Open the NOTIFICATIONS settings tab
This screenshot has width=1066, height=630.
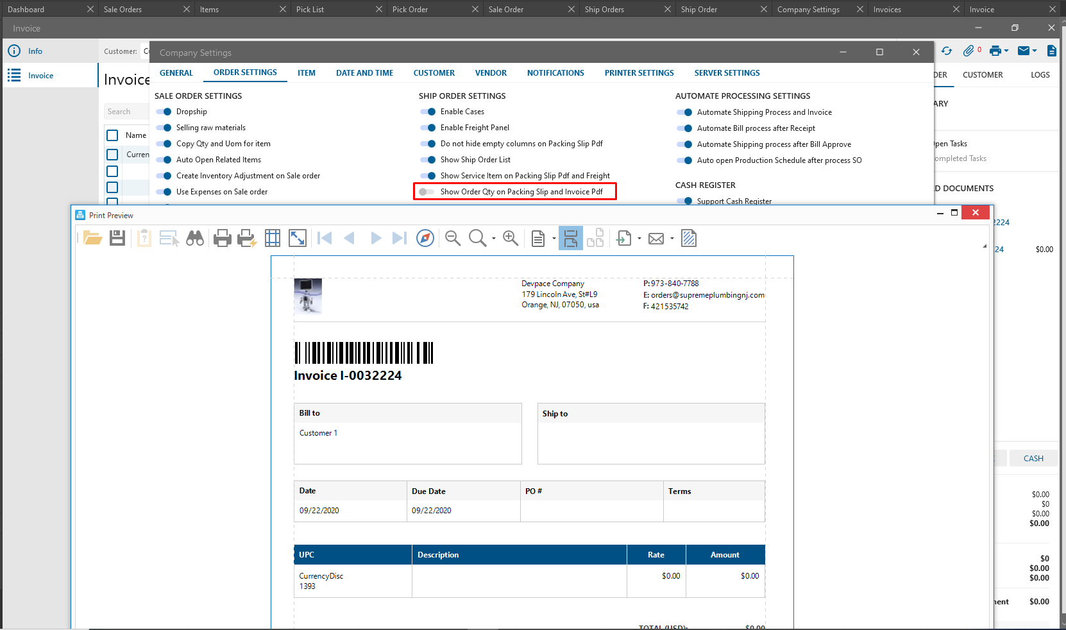click(x=555, y=73)
